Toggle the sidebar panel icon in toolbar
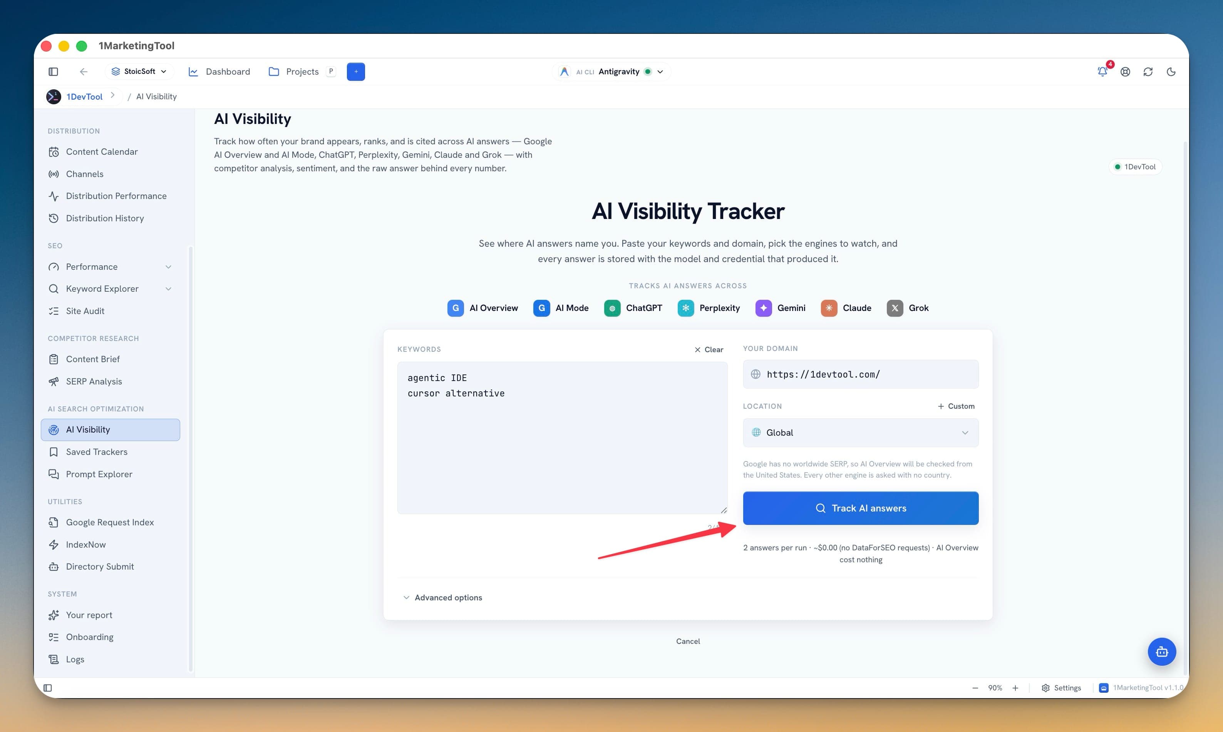1223x732 pixels. click(x=53, y=72)
